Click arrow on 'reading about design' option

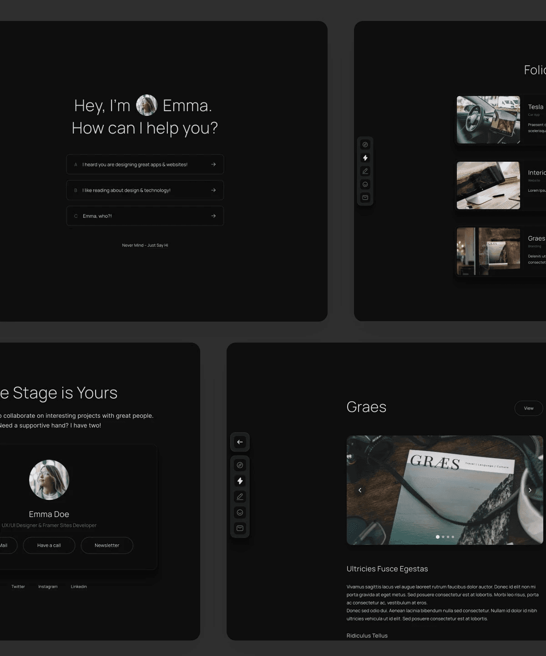click(x=213, y=190)
